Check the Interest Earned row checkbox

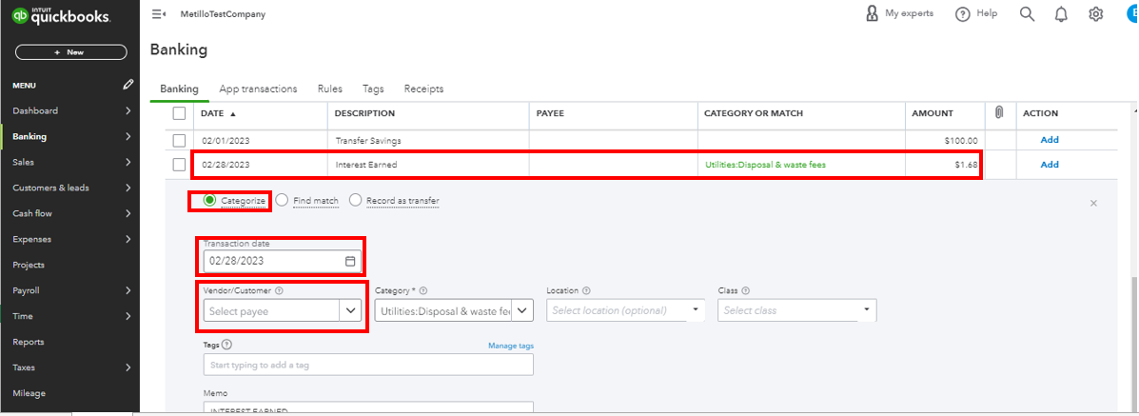[179, 165]
